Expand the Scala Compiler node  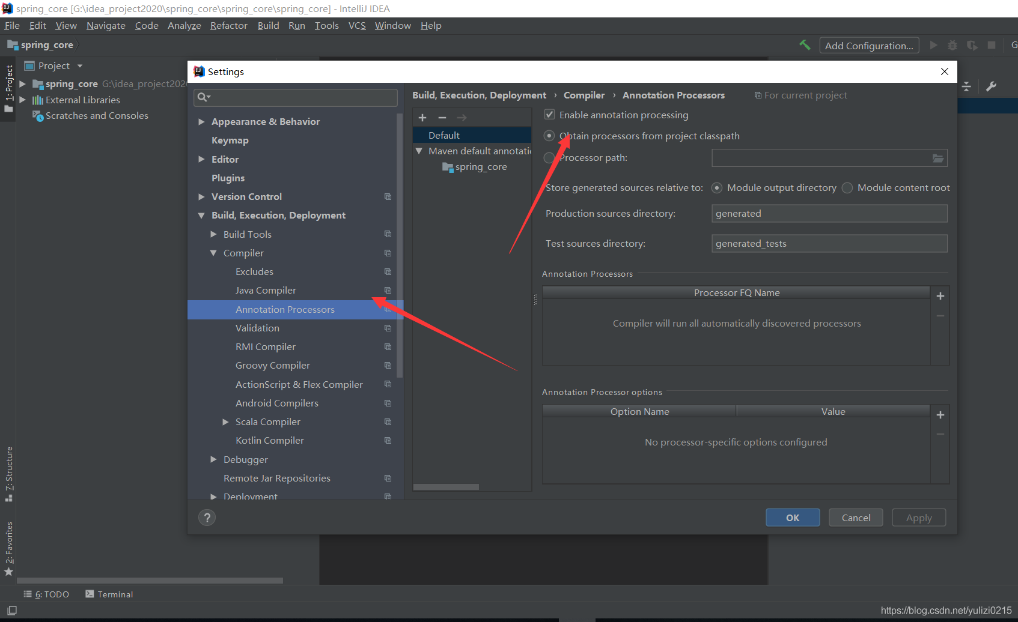pyautogui.click(x=226, y=422)
